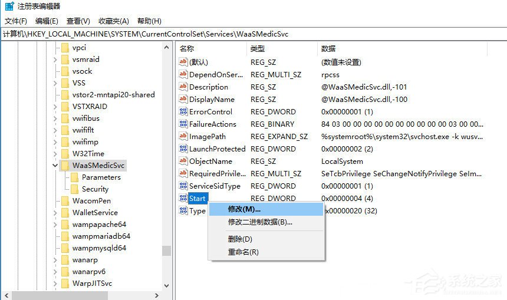The height and width of the screenshot is (300, 507).
Task: Select the wampmariadb64 key
Action: click(x=101, y=236)
